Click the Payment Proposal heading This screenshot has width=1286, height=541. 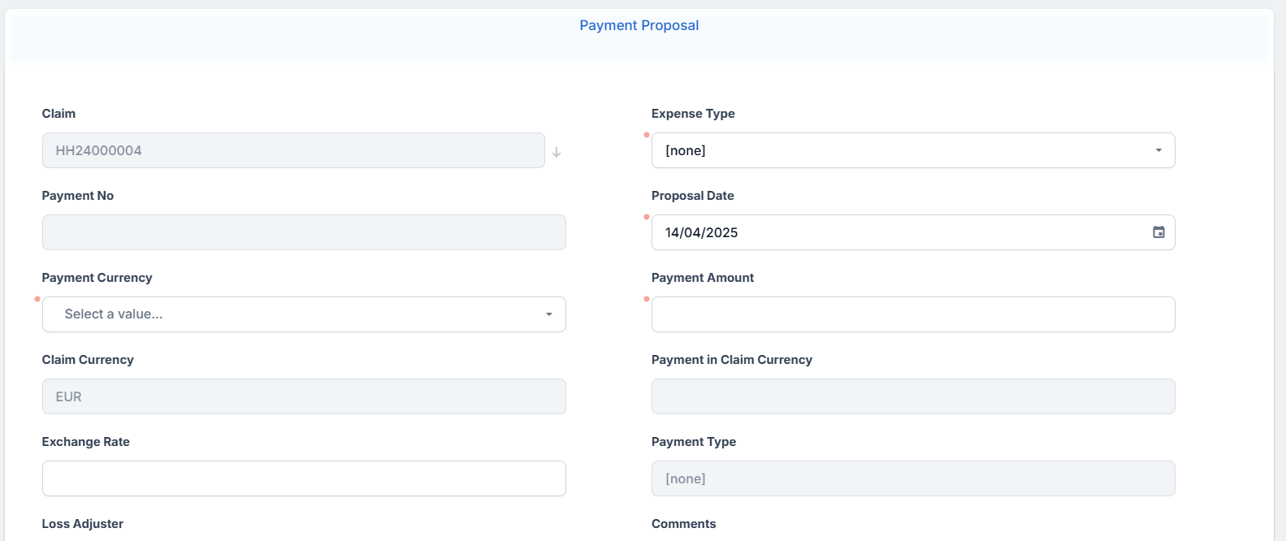coord(639,25)
